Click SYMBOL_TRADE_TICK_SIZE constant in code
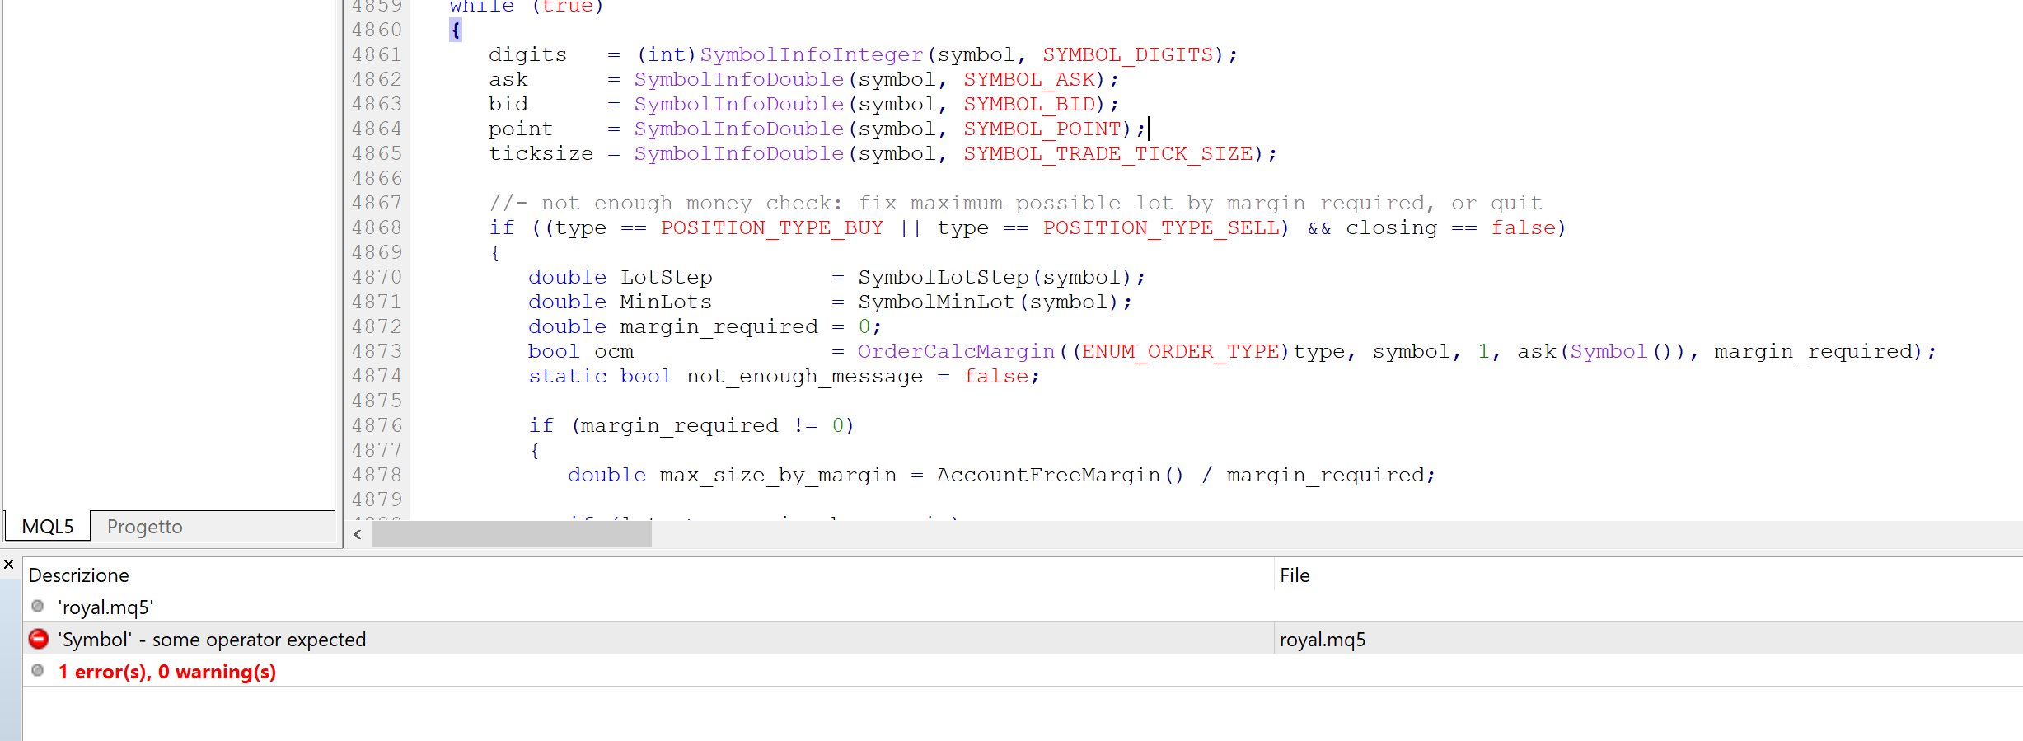Screen dimensions: 2023x741 pos(1108,154)
